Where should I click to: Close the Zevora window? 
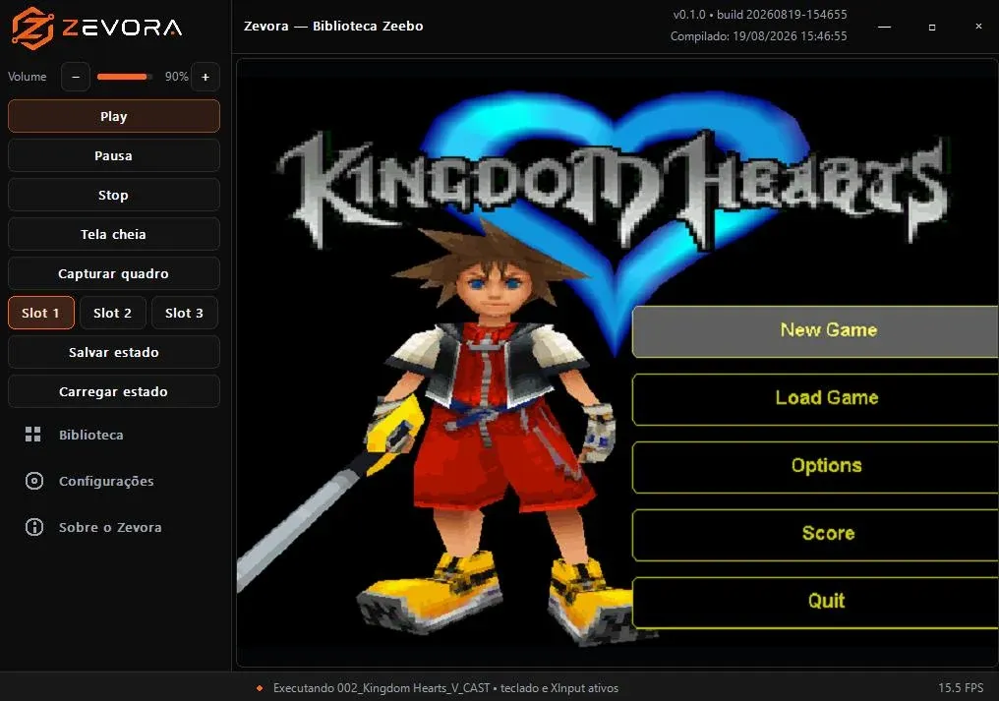coord(978,27)
